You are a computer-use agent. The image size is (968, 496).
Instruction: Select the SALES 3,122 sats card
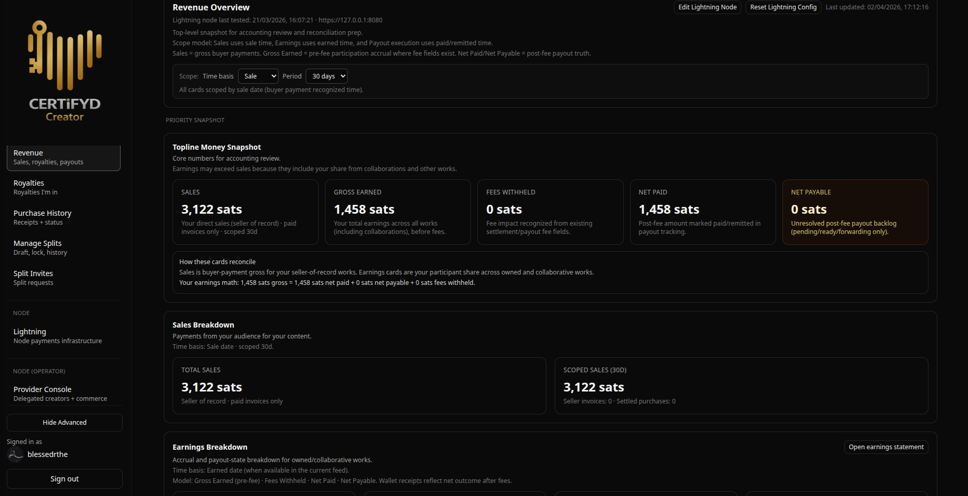point(245,212)
